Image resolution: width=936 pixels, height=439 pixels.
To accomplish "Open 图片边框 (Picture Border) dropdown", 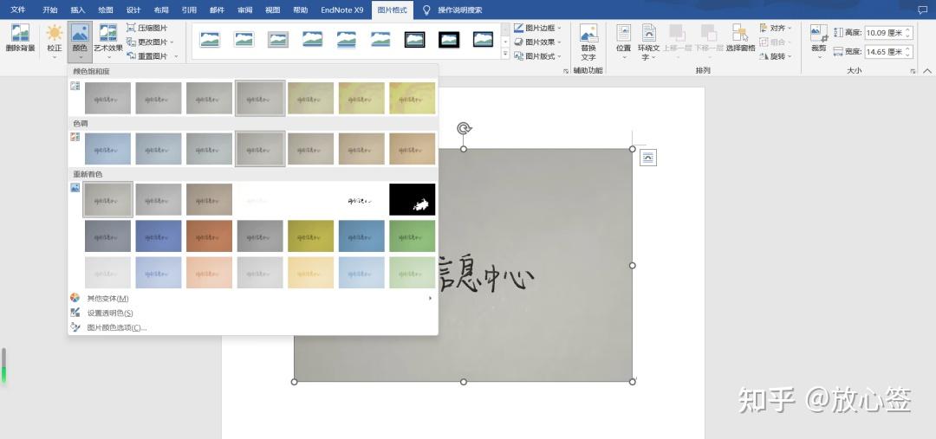I will coord(538,28).
